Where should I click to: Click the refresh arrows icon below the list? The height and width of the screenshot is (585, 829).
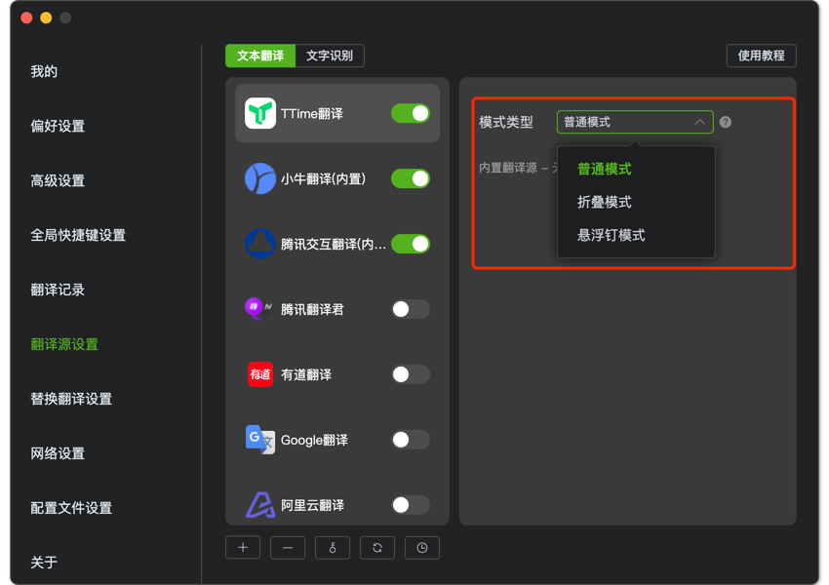click(377, 548)
